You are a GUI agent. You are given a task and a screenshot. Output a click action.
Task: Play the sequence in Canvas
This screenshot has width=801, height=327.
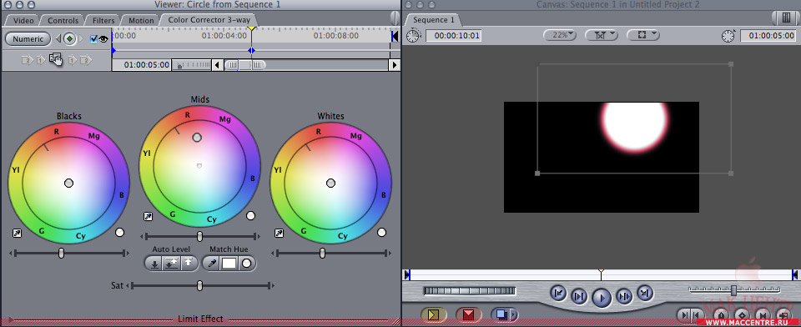coord(602,297)
